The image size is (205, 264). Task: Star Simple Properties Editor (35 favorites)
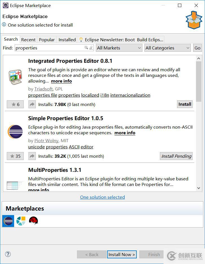point(15,156)
